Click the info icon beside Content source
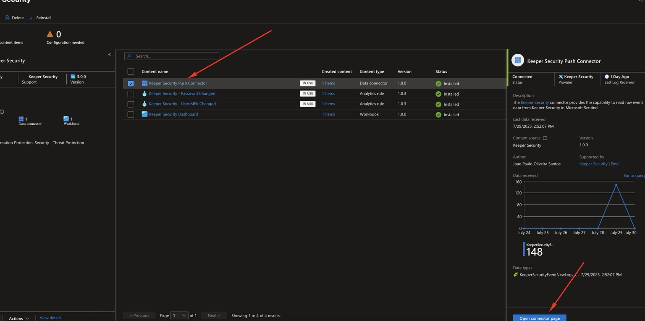Viewport: 645px width, 321px height. click(545, 138)
